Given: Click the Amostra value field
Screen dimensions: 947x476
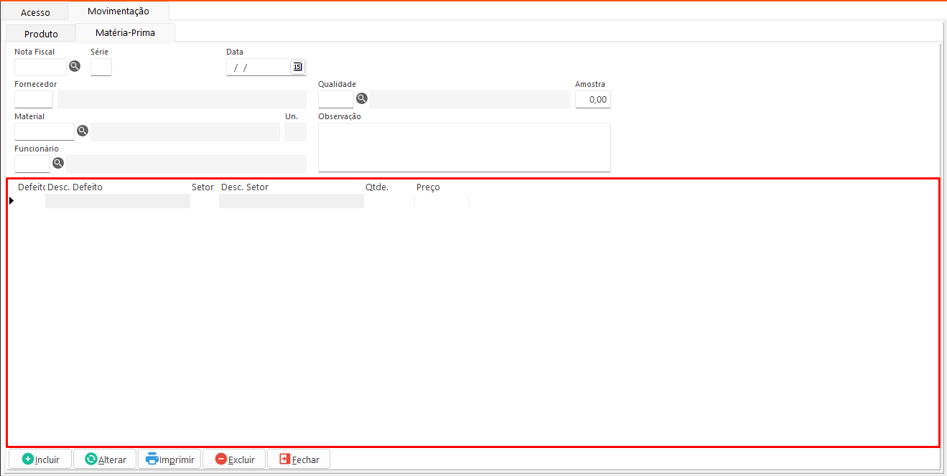Looking at the screenshot, I should tap(593, 100).
